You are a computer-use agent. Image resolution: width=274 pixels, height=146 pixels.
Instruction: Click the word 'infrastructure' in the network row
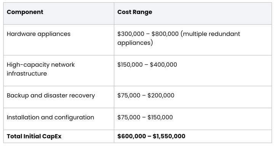[x=27, y=74]
